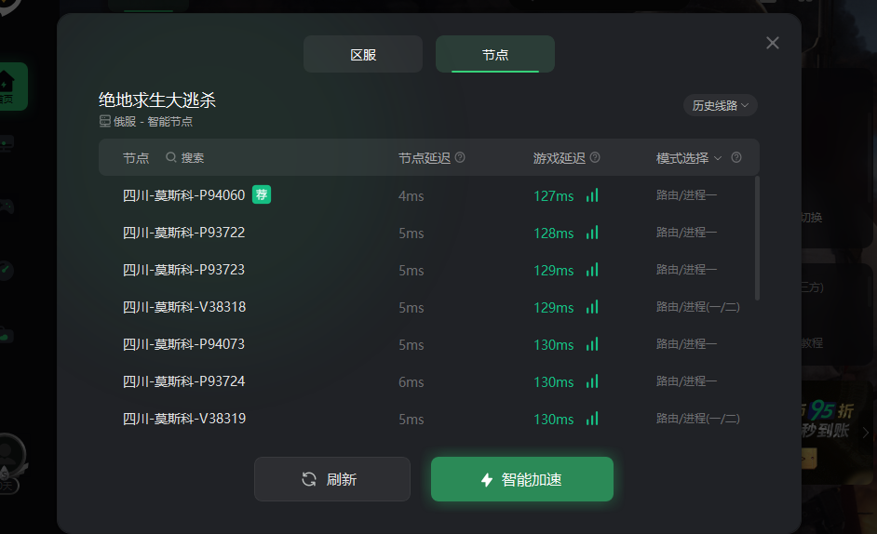Select the 节点 tab
The width and height of the screenshot is (877, 534).
495,54
